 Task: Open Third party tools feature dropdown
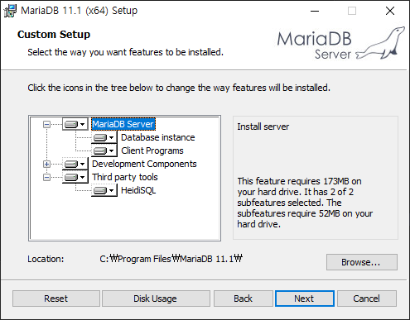pyautogui.click(x=75, y=177)
